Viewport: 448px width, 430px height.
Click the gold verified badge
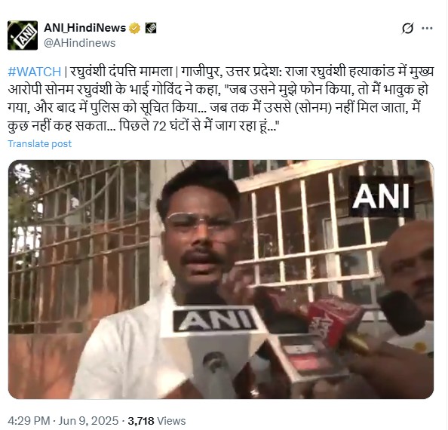pos(134,28)
